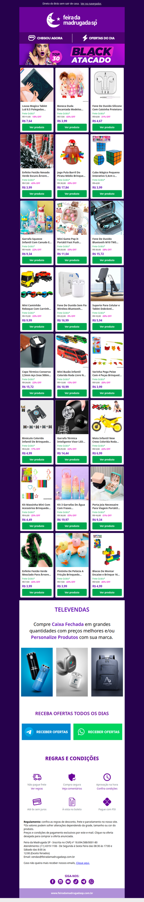Open the Instagram social icon
Image resolution: width=144 pixels, height=902 pixels.
(60, 881)
